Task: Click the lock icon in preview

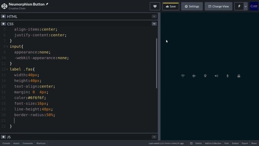Action: 239,76
